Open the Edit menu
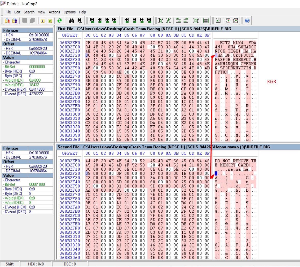The width and height of the screenshot is (300, 267). click(17, 12)
